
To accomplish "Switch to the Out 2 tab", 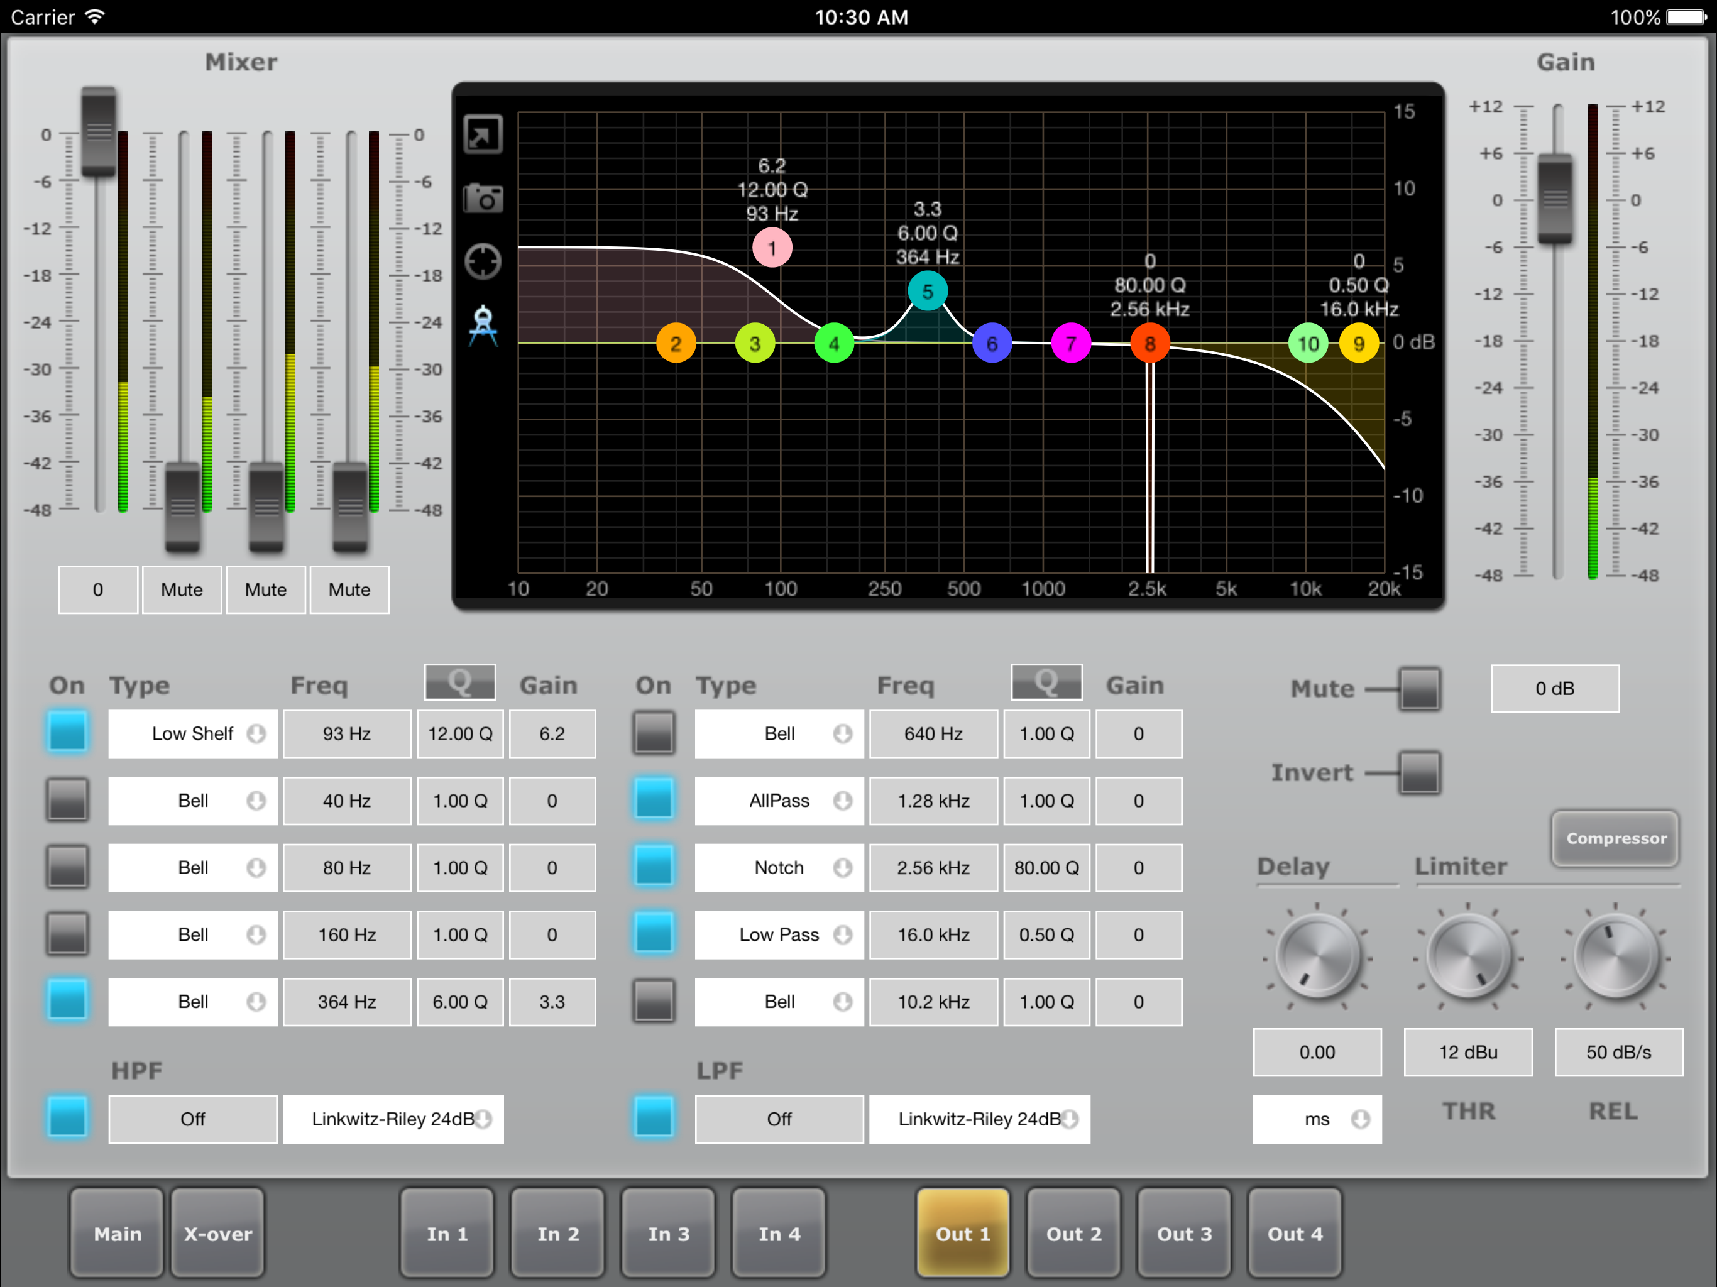I will pos(1073,1234).
